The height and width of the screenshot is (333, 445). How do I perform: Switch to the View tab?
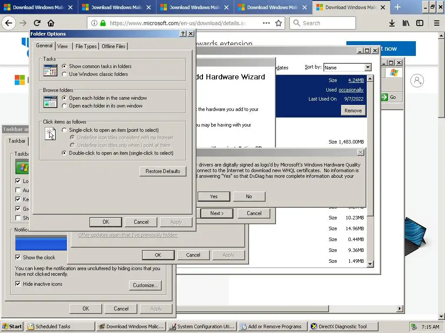click(62, 46)
